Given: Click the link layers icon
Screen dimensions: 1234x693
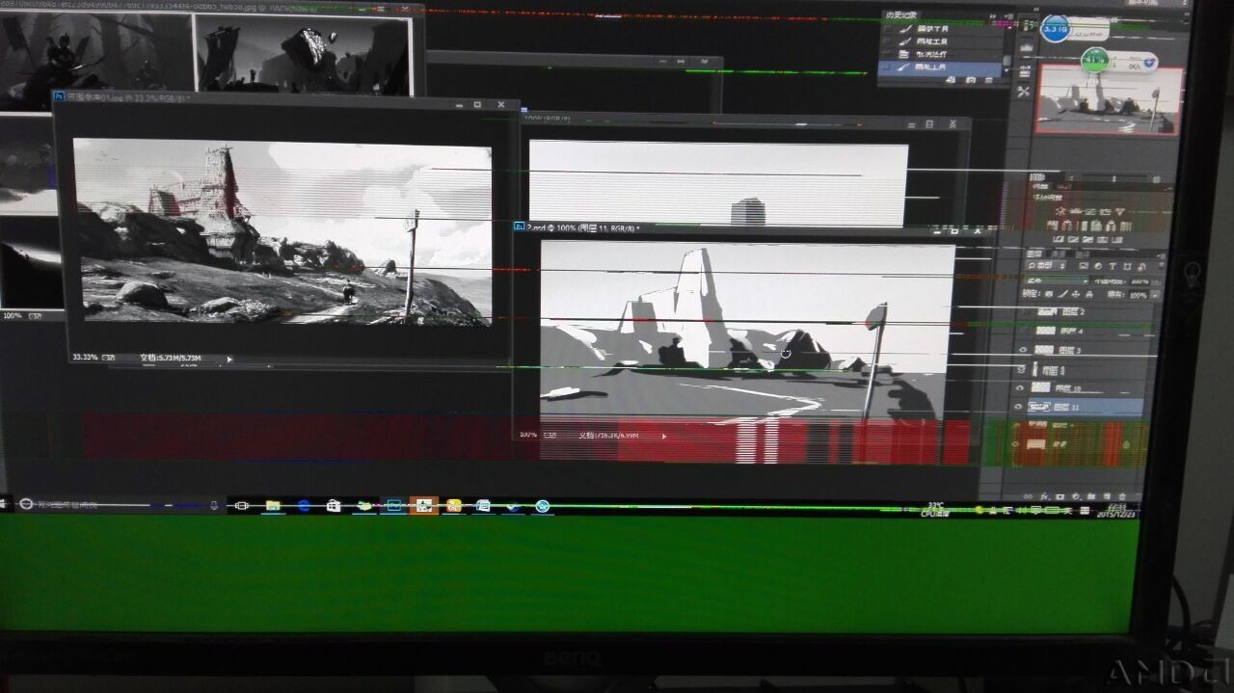Looking at the screenshot, I should (x=1028, y=496).
